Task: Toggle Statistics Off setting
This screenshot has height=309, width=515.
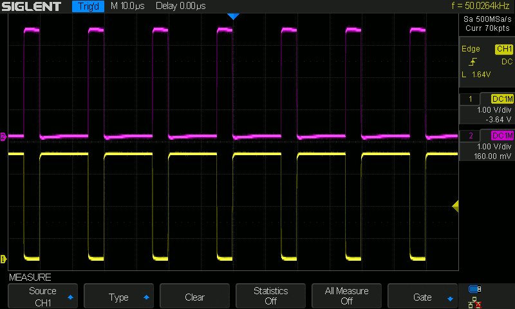Action: (x=270, y=297)
